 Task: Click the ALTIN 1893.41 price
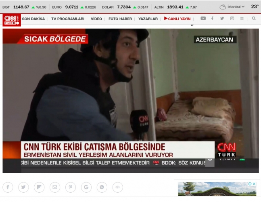click(x=175, y=7)
